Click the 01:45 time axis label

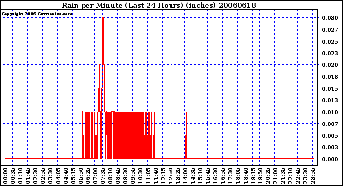[x=28, y=176]
